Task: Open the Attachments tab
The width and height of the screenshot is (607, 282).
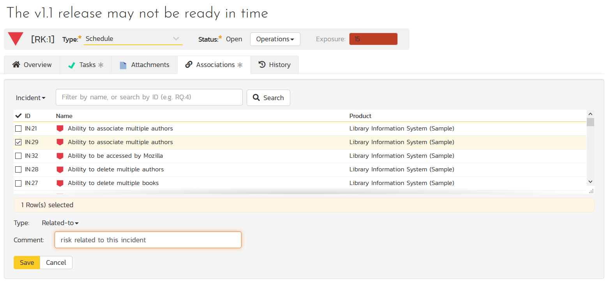Action: click(145, 65)
